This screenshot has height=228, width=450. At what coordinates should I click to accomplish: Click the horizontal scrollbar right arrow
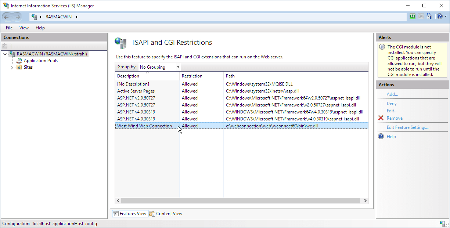coord(366,201)
